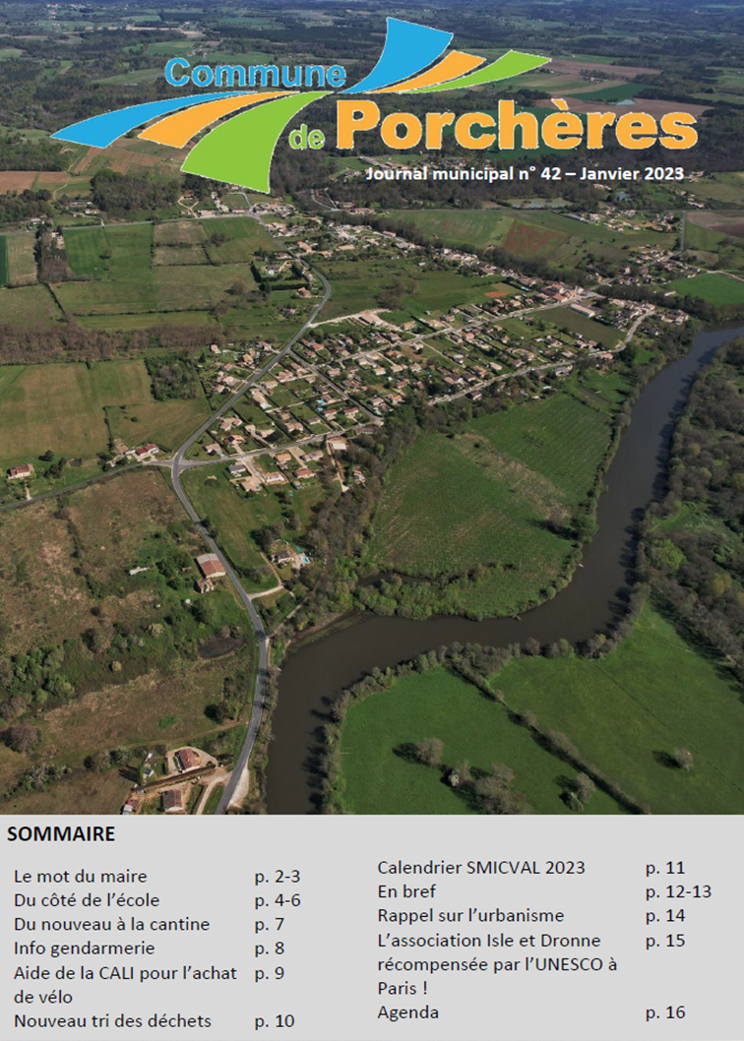744x1041 pixels.
Task: Go to the "Agenda" entry
Action: (408, 1012)
